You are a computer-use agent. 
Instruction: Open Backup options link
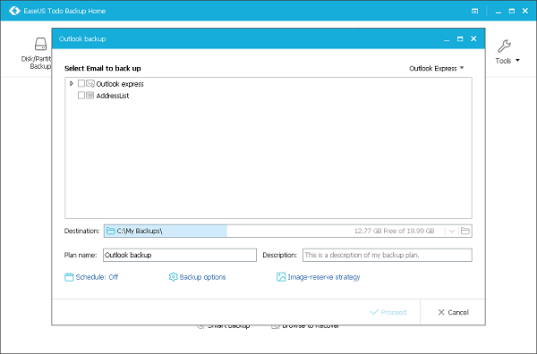point(202,277)
